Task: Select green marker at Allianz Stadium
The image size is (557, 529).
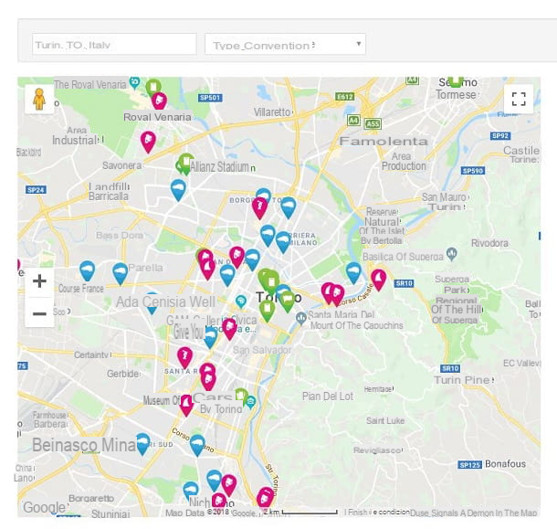Action: click(185, 164)
